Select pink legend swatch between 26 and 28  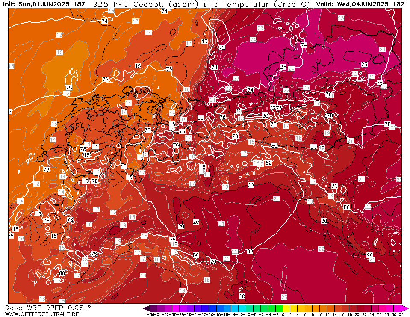[382, 308]
